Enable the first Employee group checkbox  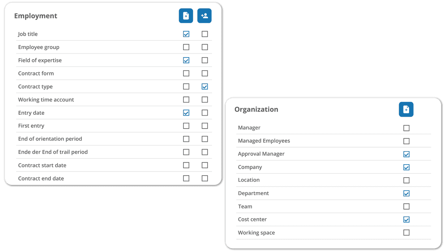[186, 47]
